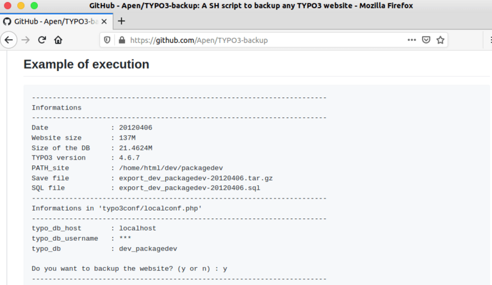This screenshot has height=285, width=492.
Task: View site security lock information
Action: tap(121, 40)
